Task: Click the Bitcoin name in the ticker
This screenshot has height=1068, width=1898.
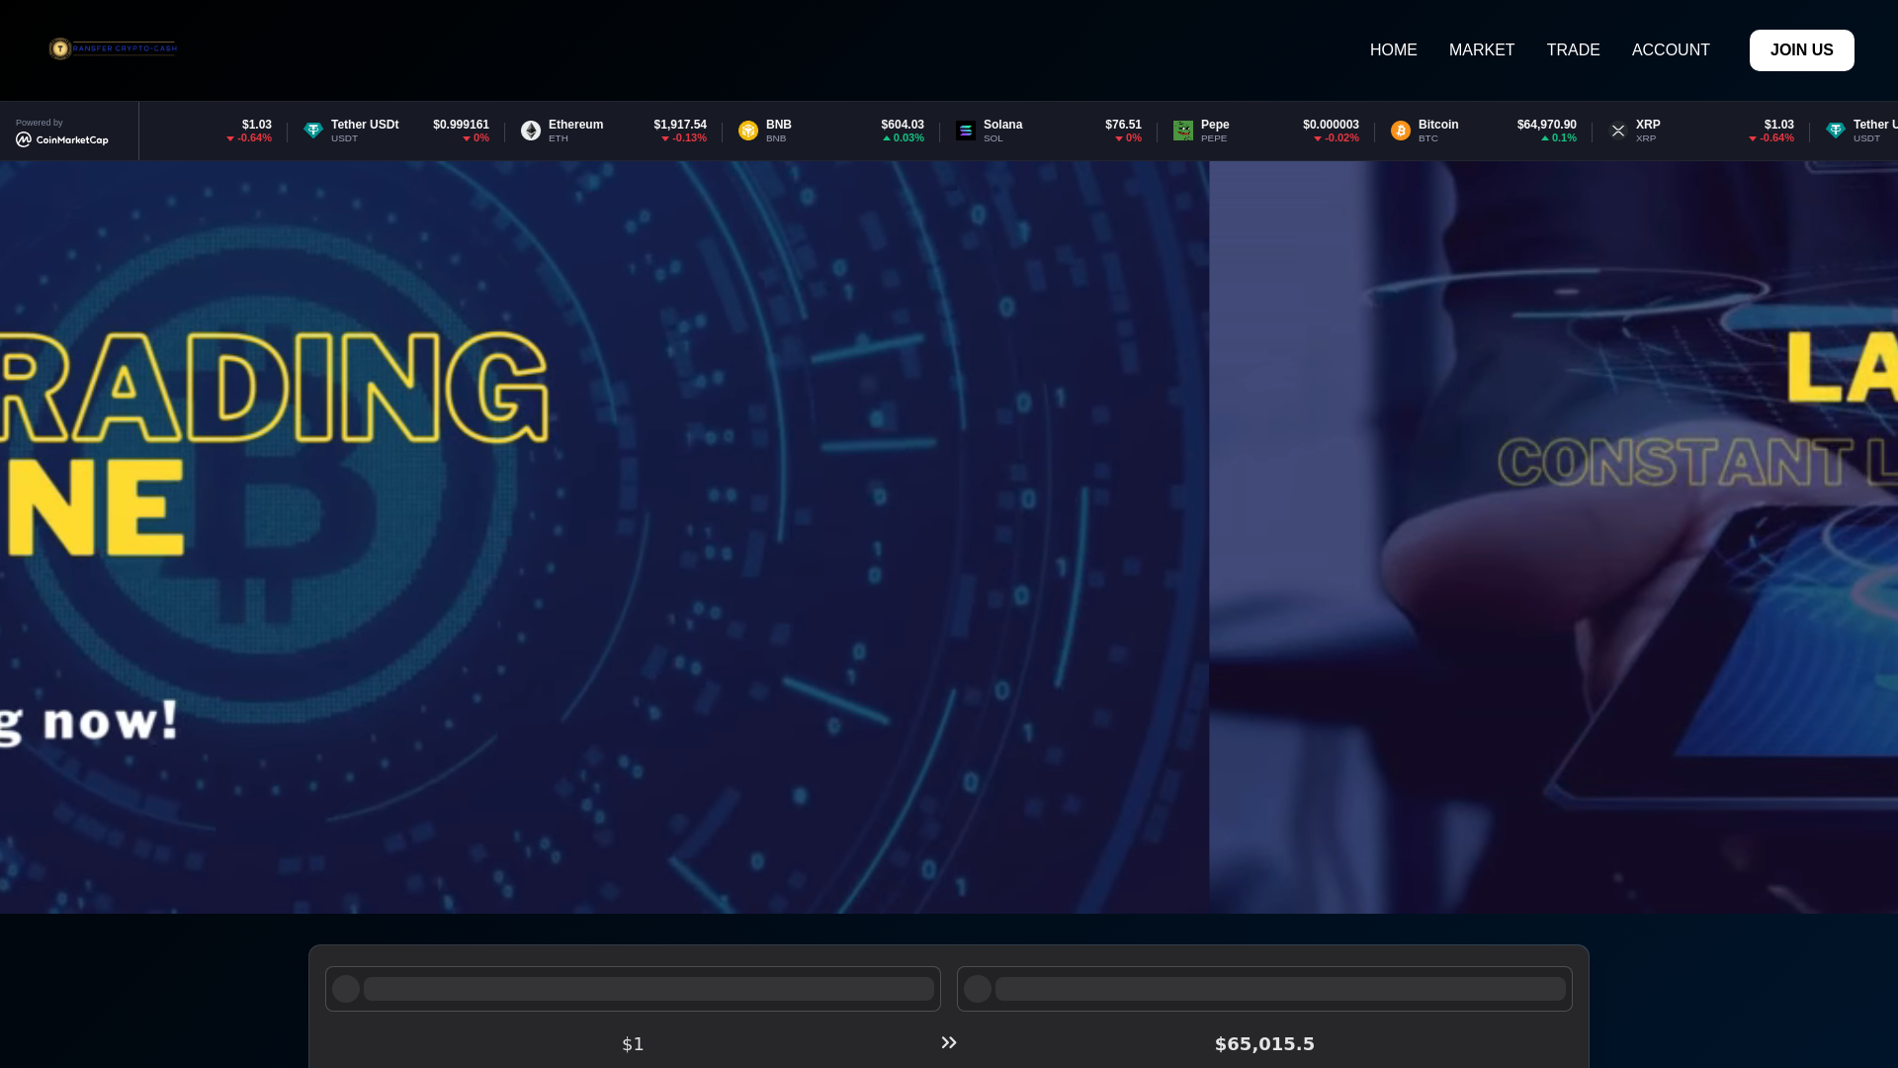Action: click(x=1438, y=125)
